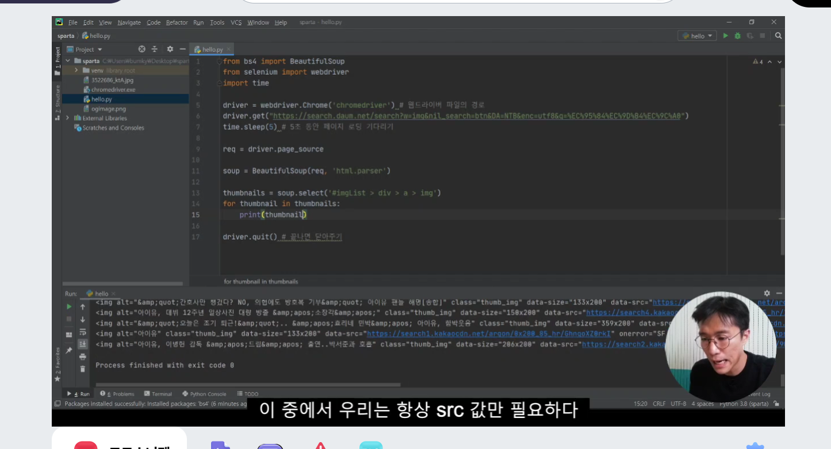Toggle scroll to end in Run console
831x449 pixels.
[83, 344]
